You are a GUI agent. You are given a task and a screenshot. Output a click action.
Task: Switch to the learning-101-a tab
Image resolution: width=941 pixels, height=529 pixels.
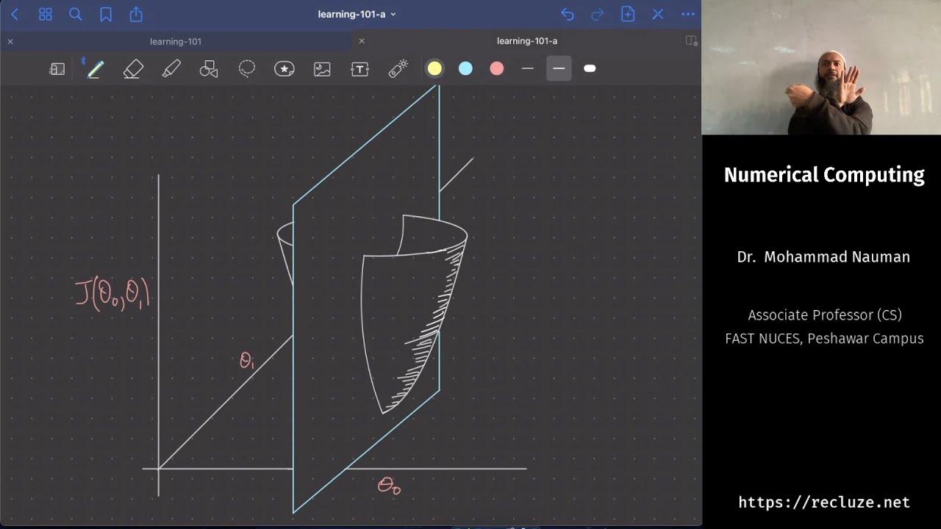pyautogui.click(x=527, y=41)
